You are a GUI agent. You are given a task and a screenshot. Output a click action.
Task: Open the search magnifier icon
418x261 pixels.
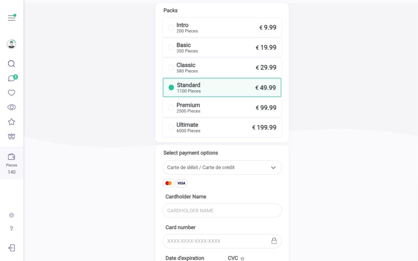pos(11,64)
